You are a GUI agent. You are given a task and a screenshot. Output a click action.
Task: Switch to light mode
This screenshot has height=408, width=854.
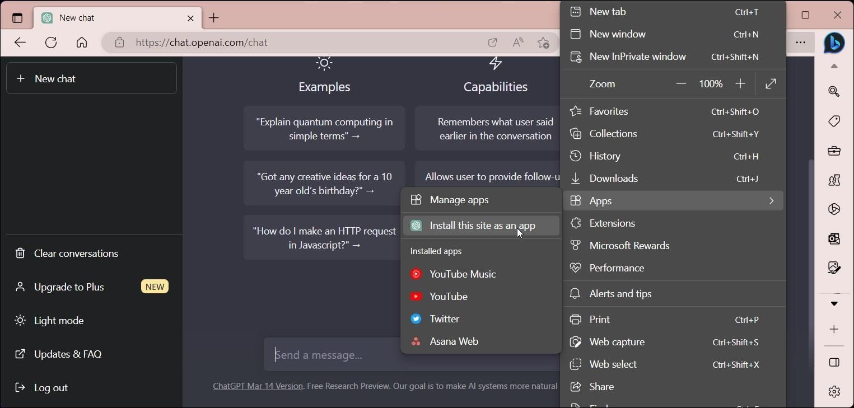[59, 320]
